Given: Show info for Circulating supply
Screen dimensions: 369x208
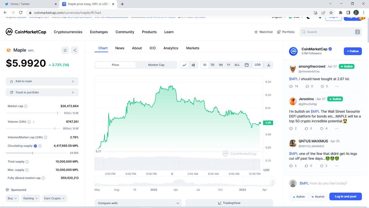Looking at the screenshot, I should click(x=40, y=146).
